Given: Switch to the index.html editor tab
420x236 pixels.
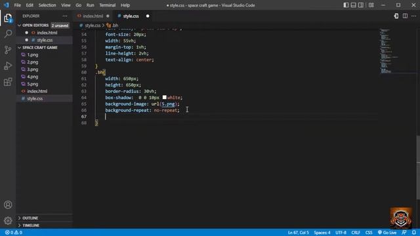Looking at the screenshot, I should (x=93, y=16).
